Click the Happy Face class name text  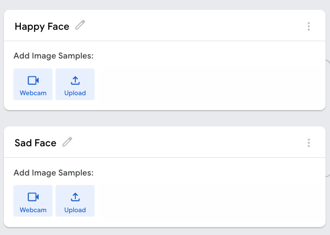coord(42,27)
